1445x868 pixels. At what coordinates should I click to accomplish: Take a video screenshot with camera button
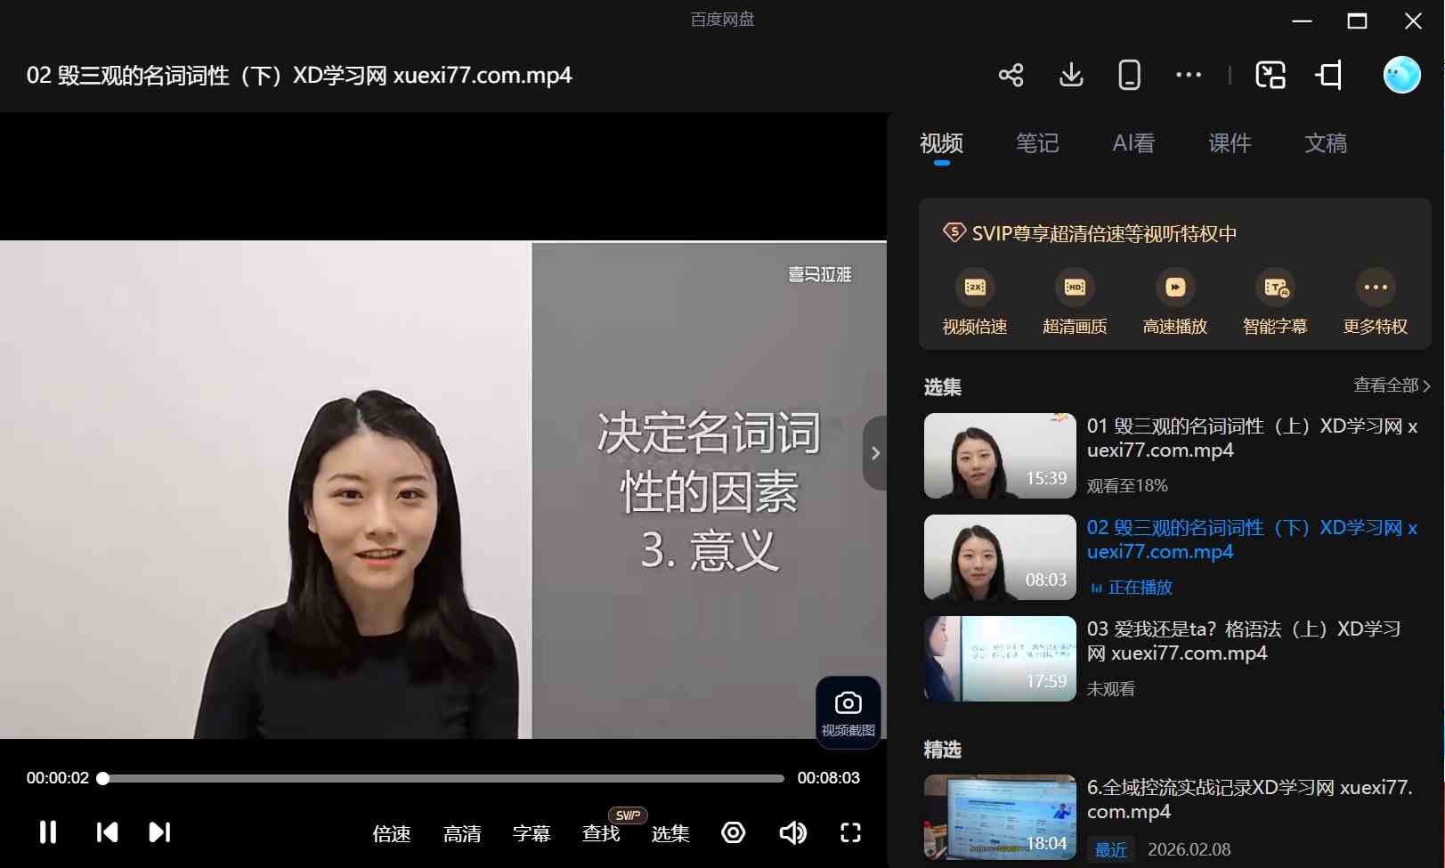pos(848,712)
